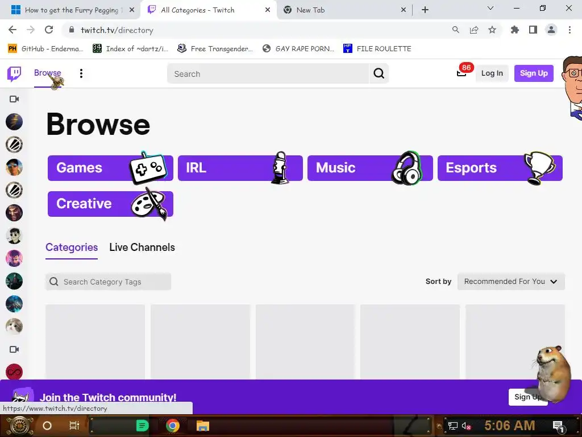
Task: Open the sunglasses character avatar channel in sidebar
Action: (x=14, y=236)
